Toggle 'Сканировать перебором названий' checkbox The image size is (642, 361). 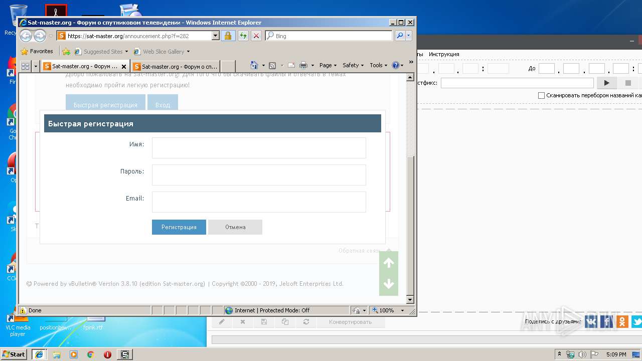(x=541, y=95)
